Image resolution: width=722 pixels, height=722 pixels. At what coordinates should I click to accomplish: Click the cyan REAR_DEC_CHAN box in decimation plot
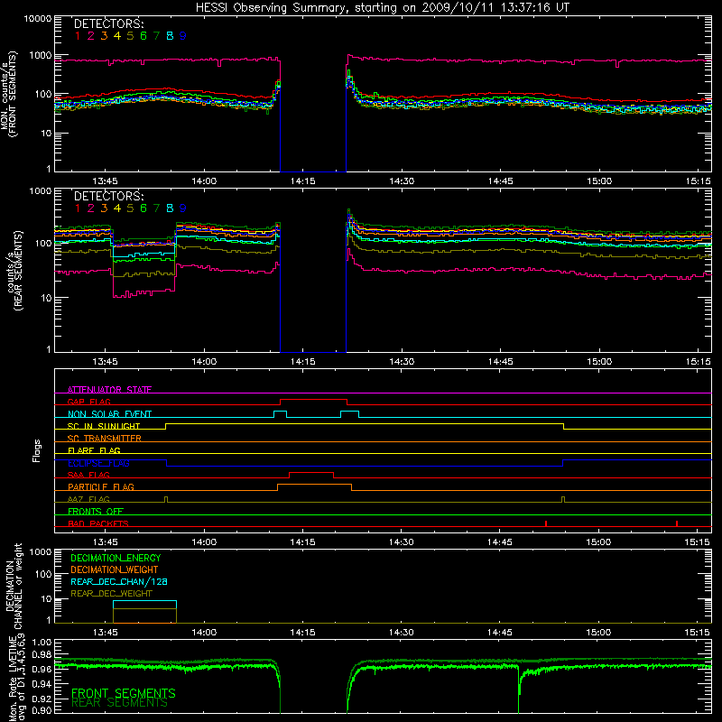pyautogui.click(x=144, y=605)
